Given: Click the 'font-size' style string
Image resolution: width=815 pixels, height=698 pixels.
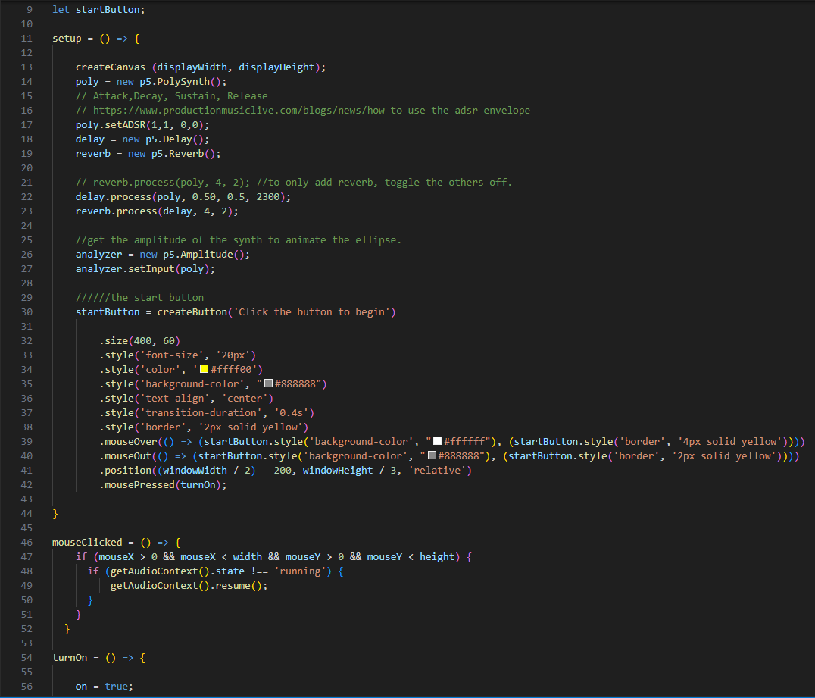Looking at the screenshot, I should [x=171, y=355].
